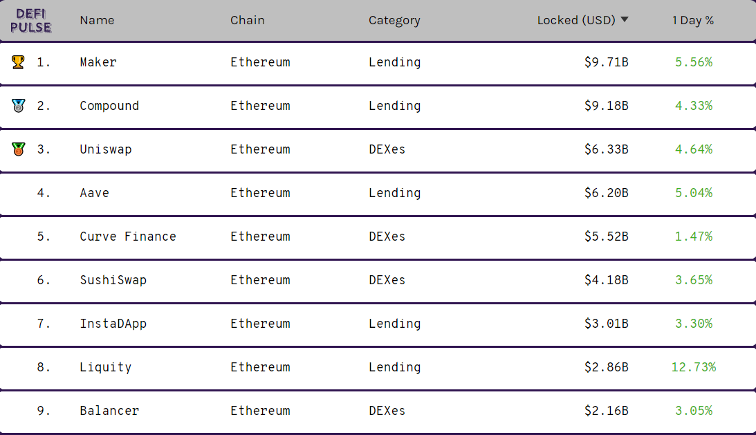This screenshot has height=435, width=756.
Task: Sort by the 1 Day % header
Action: (692, 20)
